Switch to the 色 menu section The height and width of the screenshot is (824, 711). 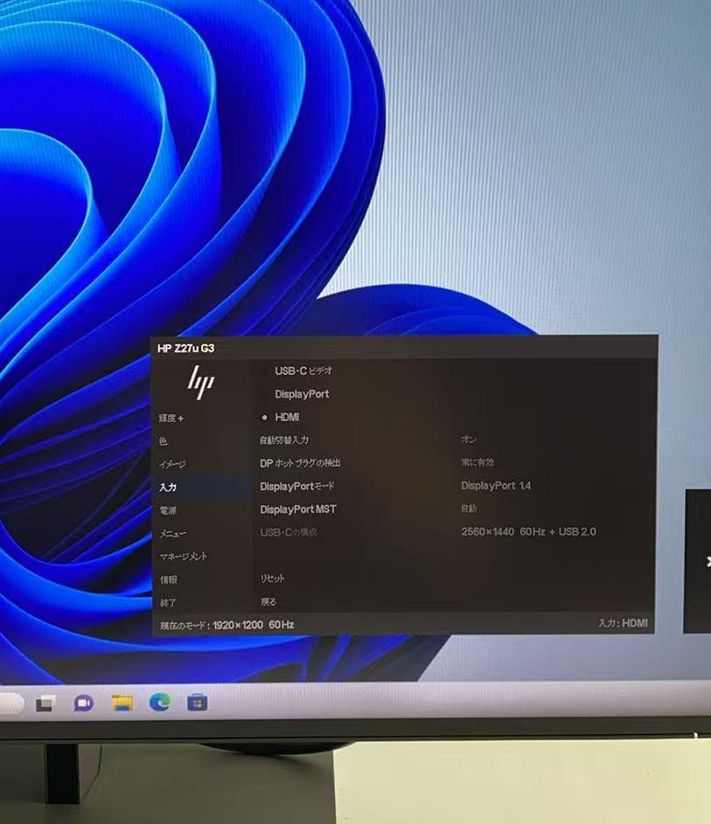163,441
